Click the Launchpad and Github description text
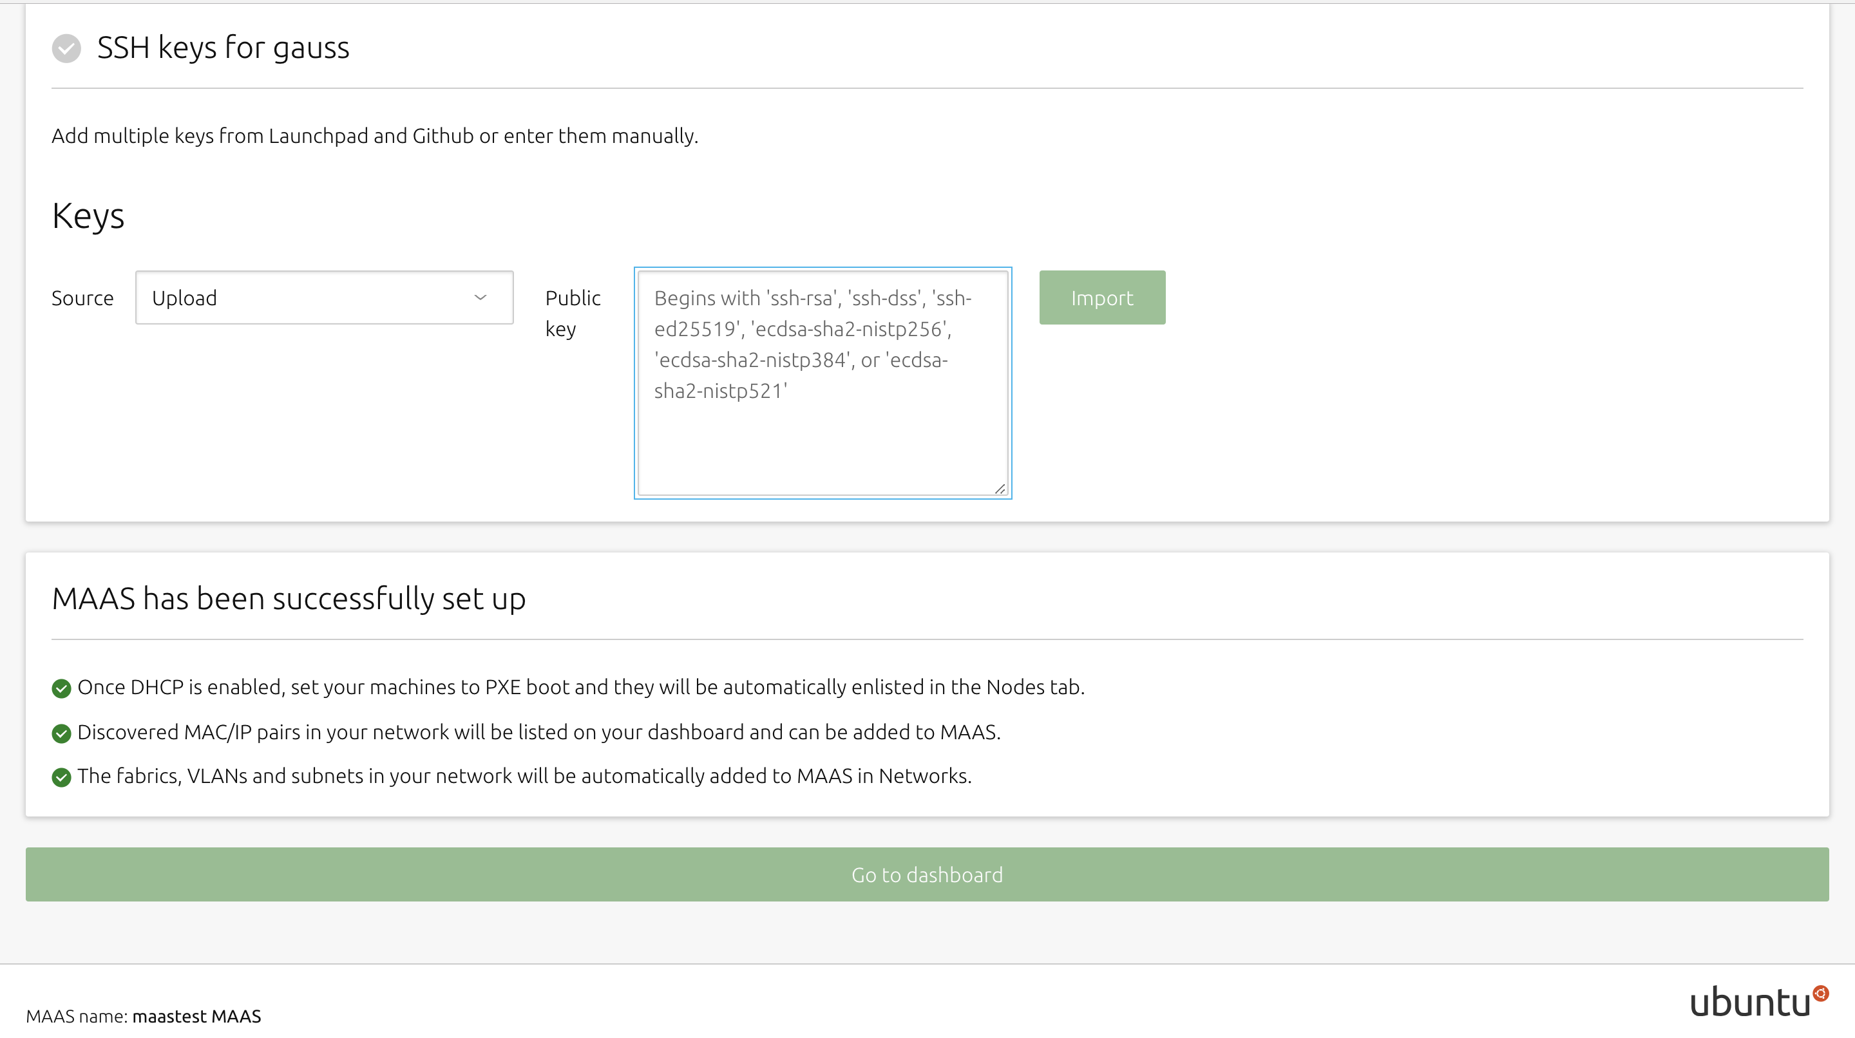Screen dimensions: 1855x1038 [x=374, y=135]
